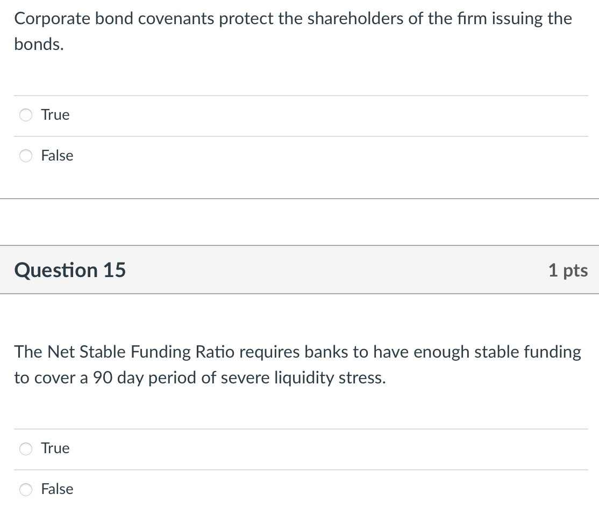Screen dimensions: 599x523
Task: Click the False answer label text
Action: click(x=56, y=156)
